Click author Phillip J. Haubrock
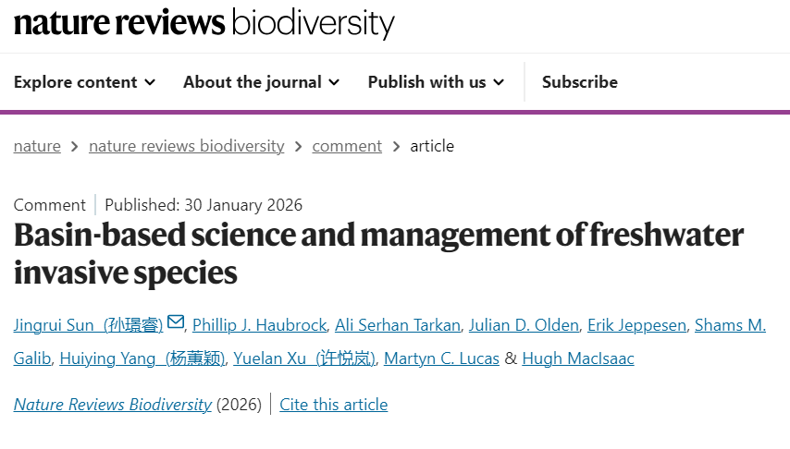This screenshot has height=449, width=790. tap(259, 325)
